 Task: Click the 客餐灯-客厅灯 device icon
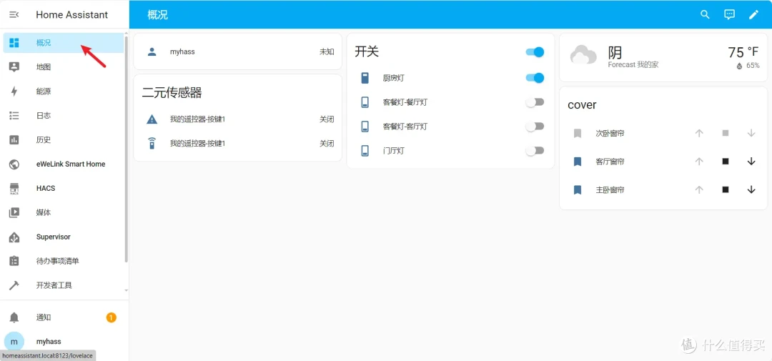pos(365,127)
